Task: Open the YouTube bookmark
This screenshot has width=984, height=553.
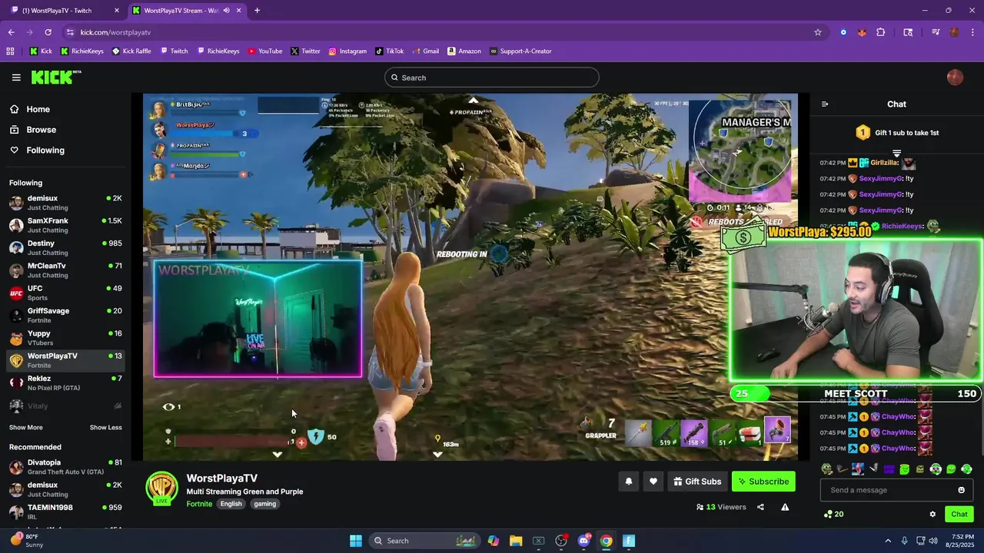Action: click(x=264, y=51)
